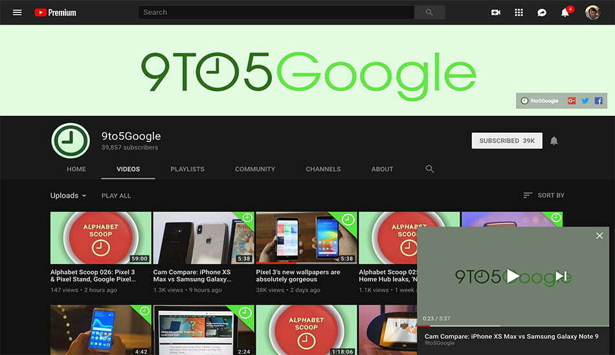
Task: Expand the Uploads dropdown
Action: click(x=68, y=196)
